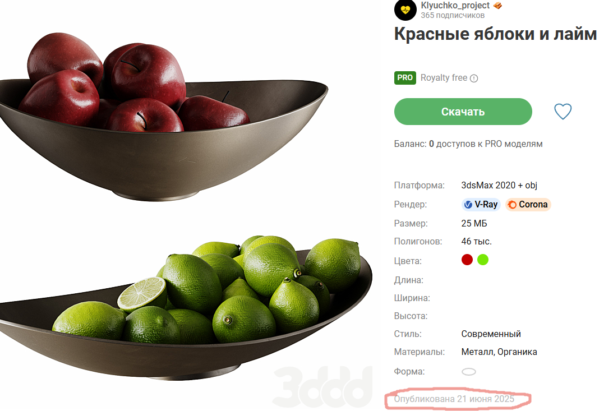Open the limes bowl preview image
Image resolution: width=613 pixels, height=411 pixels.
(186, 308)
